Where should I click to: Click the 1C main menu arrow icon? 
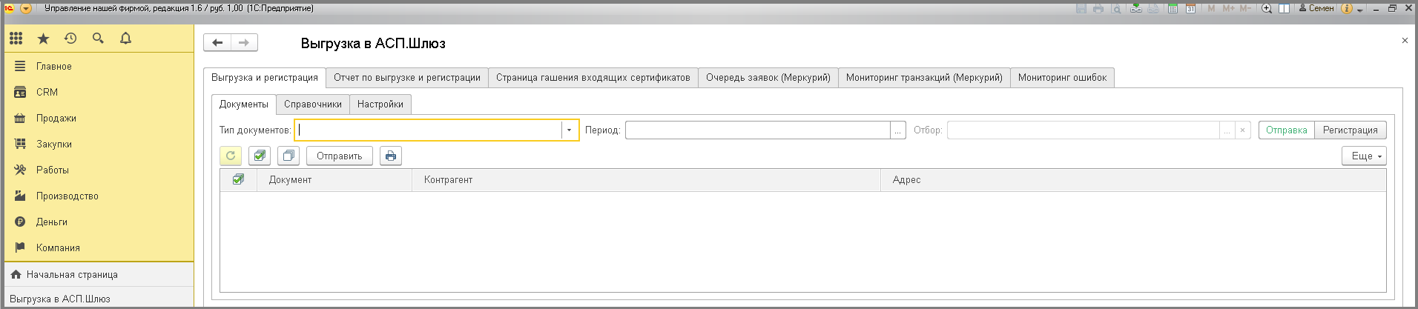tap(26, 9)
